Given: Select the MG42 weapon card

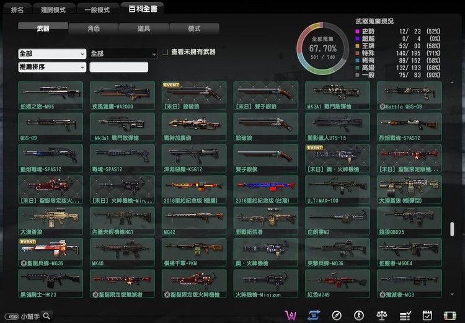Looking at the screenshot, I should tap(194, 221).
